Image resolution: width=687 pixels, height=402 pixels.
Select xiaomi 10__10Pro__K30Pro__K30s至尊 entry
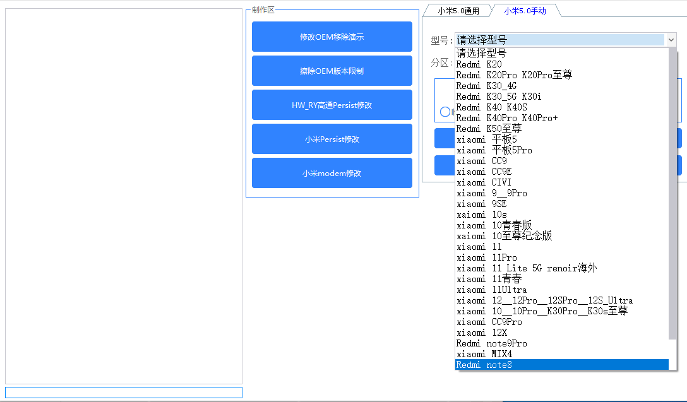pos(562,311)
